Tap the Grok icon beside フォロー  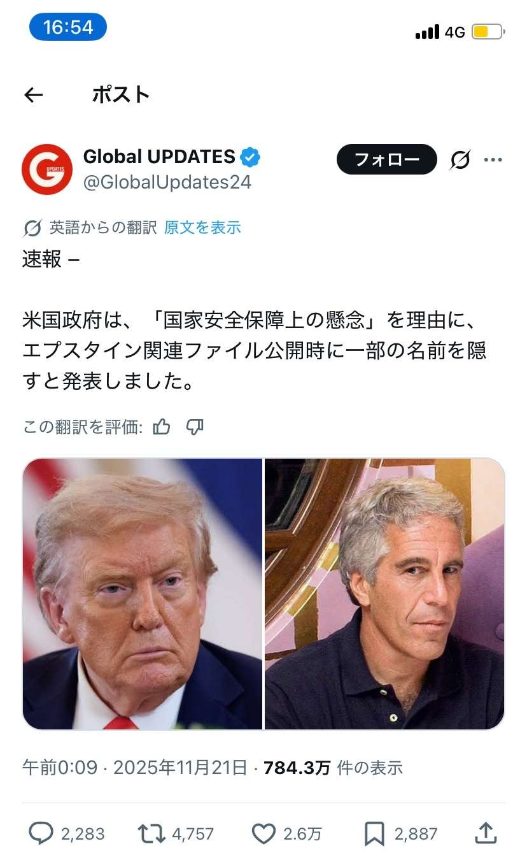pyautogui.click(x=460, y=160)
